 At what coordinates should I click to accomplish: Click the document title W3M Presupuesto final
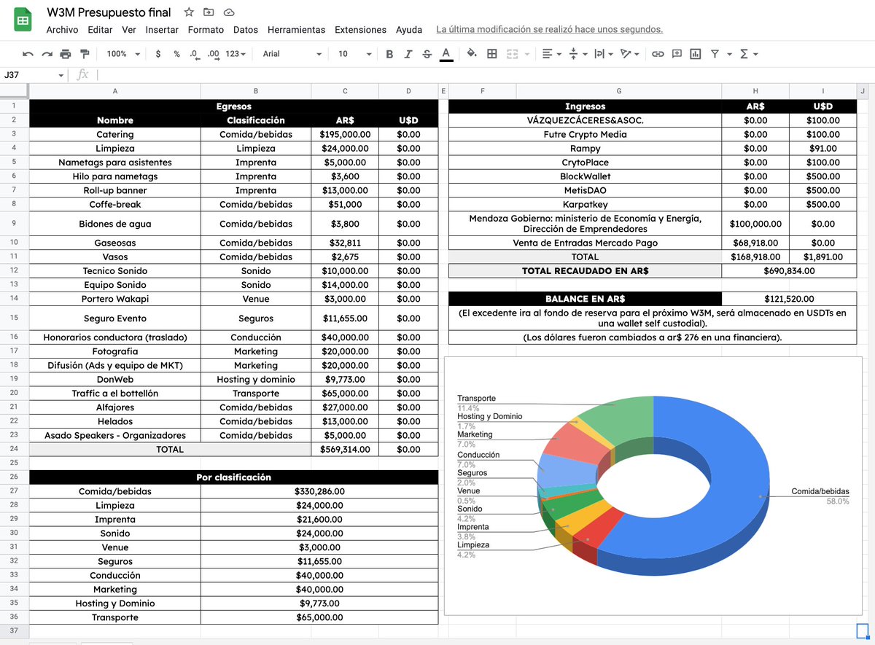[x=109, y=12]
